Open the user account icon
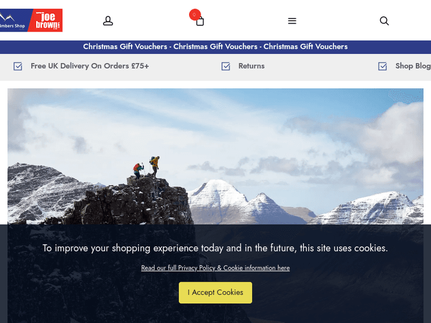Viewport: 431px width, 323px height. (108, 21)
